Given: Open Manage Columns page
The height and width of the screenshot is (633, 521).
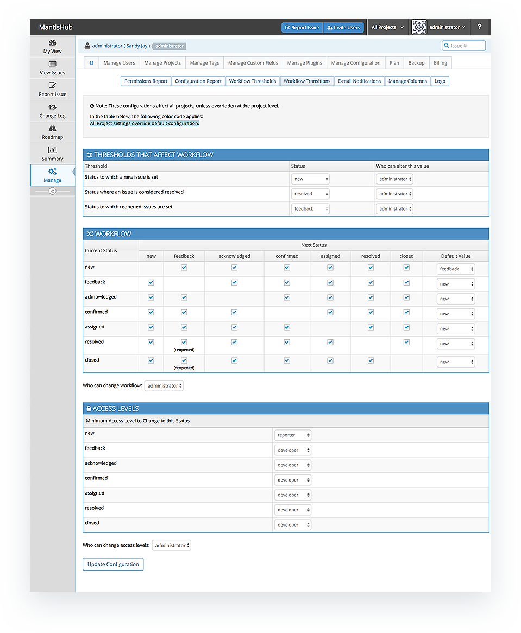Looking at the screenshot, I should (407, 81).
